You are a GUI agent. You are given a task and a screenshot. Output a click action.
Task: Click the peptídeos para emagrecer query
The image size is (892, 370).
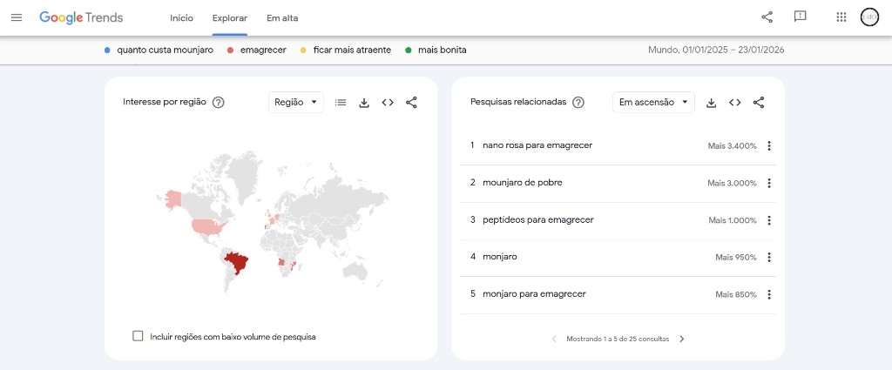[x=537, y=220]
